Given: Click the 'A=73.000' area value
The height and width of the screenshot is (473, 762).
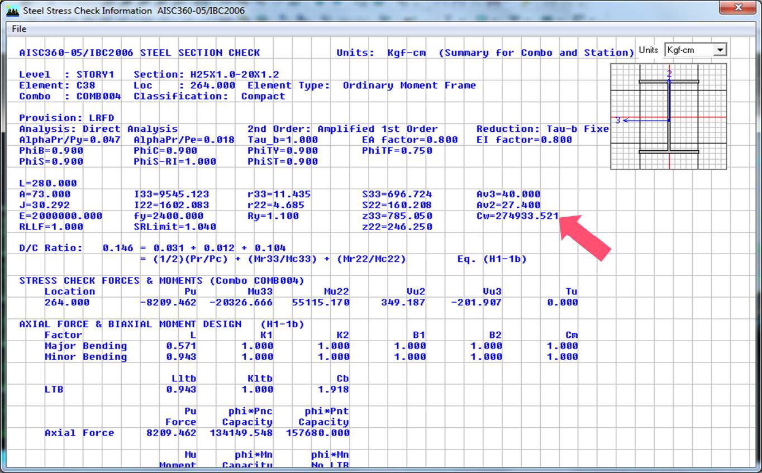Looking at the screenshot, I should 45,194.
